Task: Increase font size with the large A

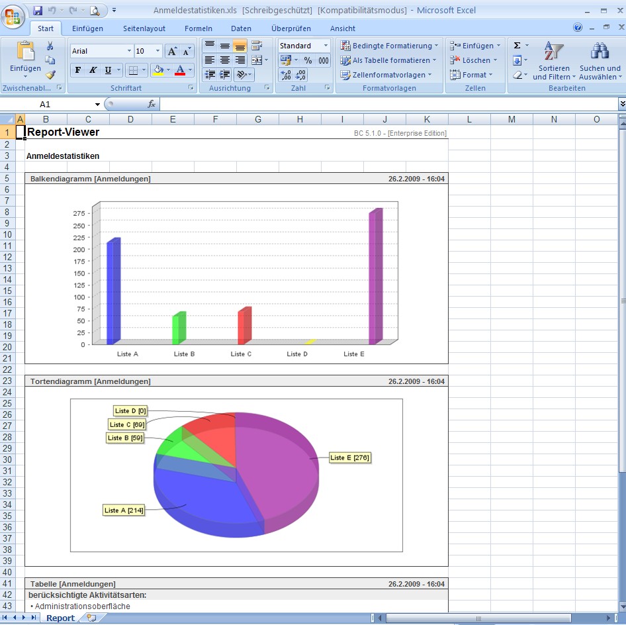Action: point(173,51)
